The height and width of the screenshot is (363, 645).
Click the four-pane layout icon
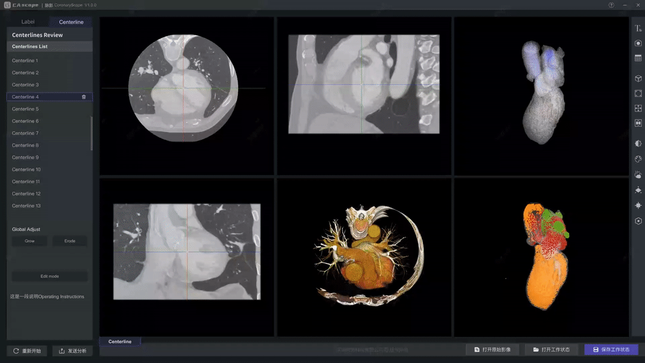638,108
